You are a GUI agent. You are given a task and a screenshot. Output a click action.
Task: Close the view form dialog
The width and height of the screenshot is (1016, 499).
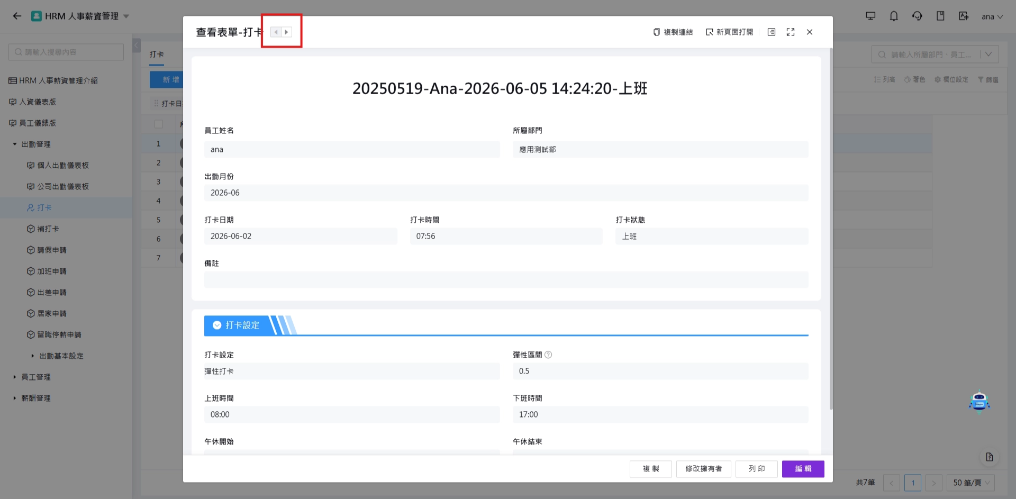[810, 32]
